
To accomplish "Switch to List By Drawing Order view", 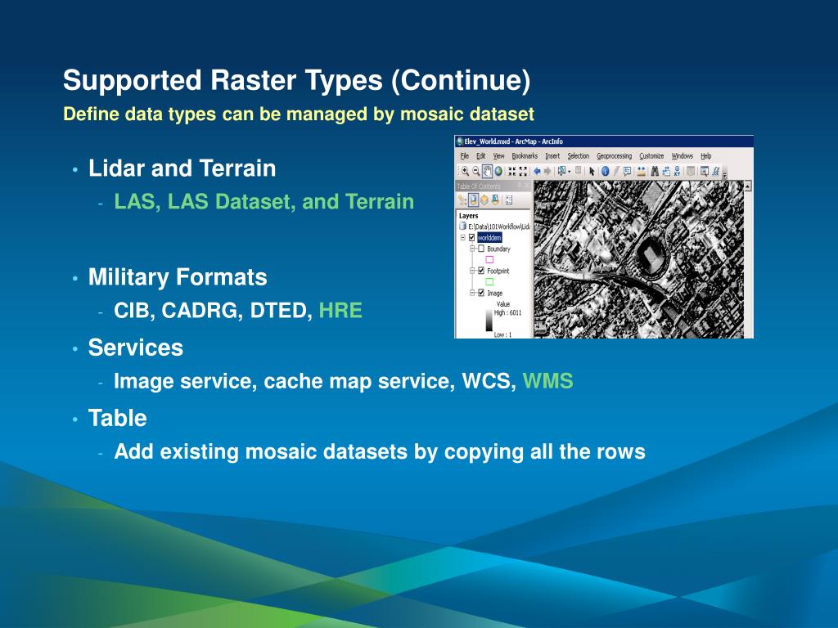I will (462, 200).
